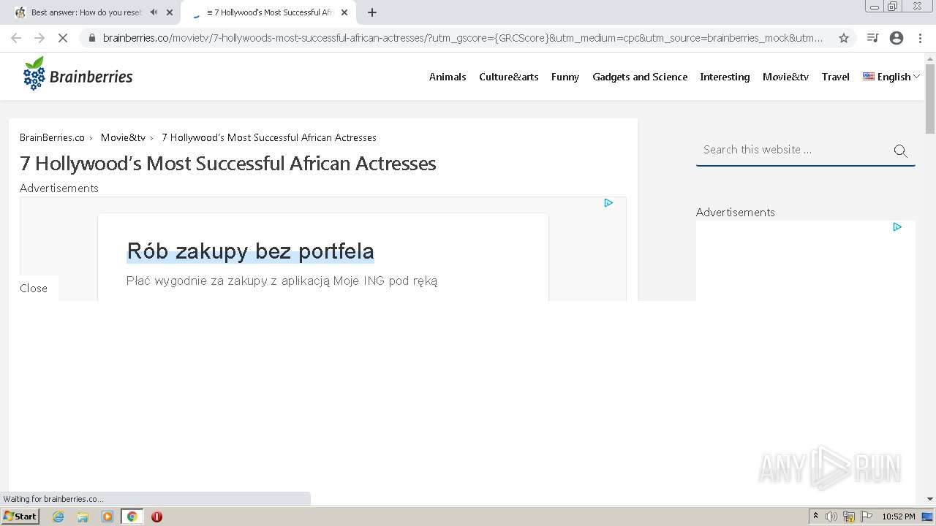Open the Travel category
Image resolution: width=936 pixels, height=526 pixels.
[835, 77]
